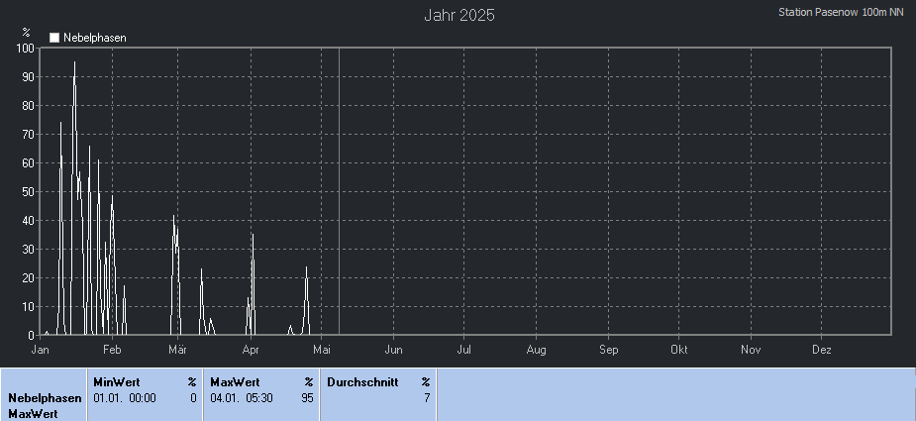Click the Apr label on the x-axis
The width and height of the screenshot is (916, 421).
pyautogui.click(x=251, y=351)
